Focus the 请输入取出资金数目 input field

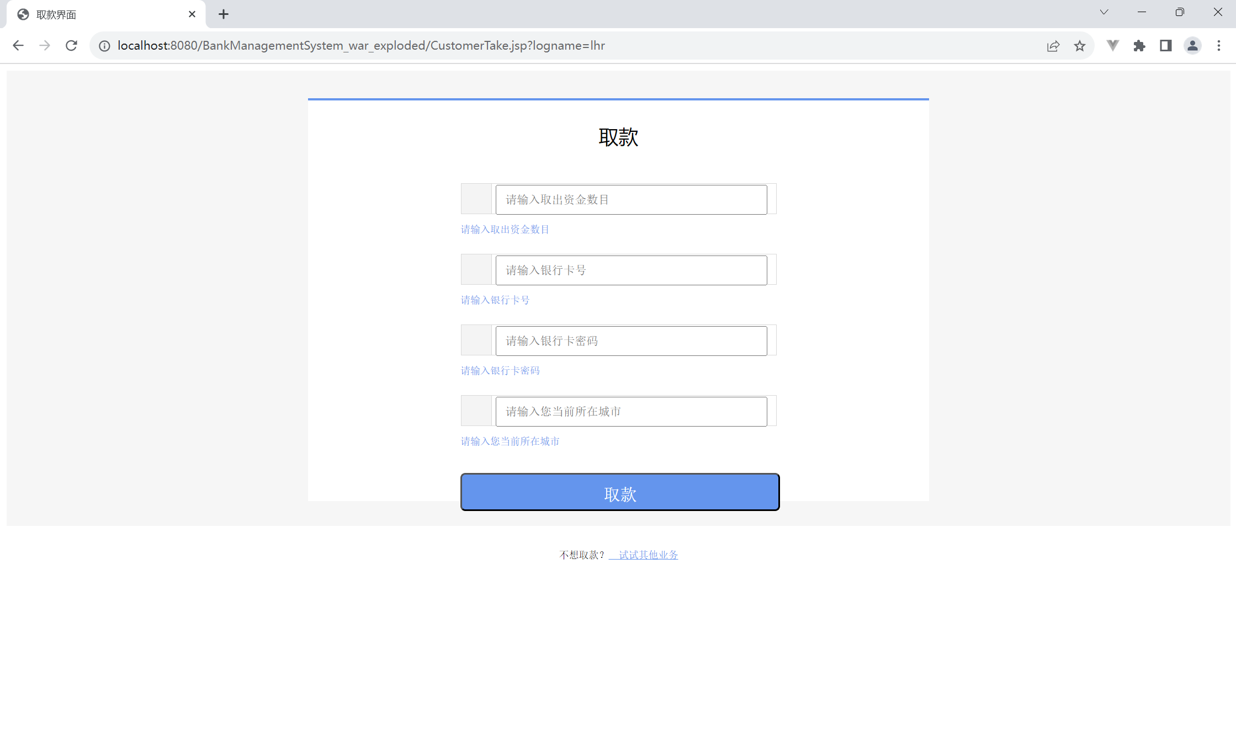click(x=631, y=200)
